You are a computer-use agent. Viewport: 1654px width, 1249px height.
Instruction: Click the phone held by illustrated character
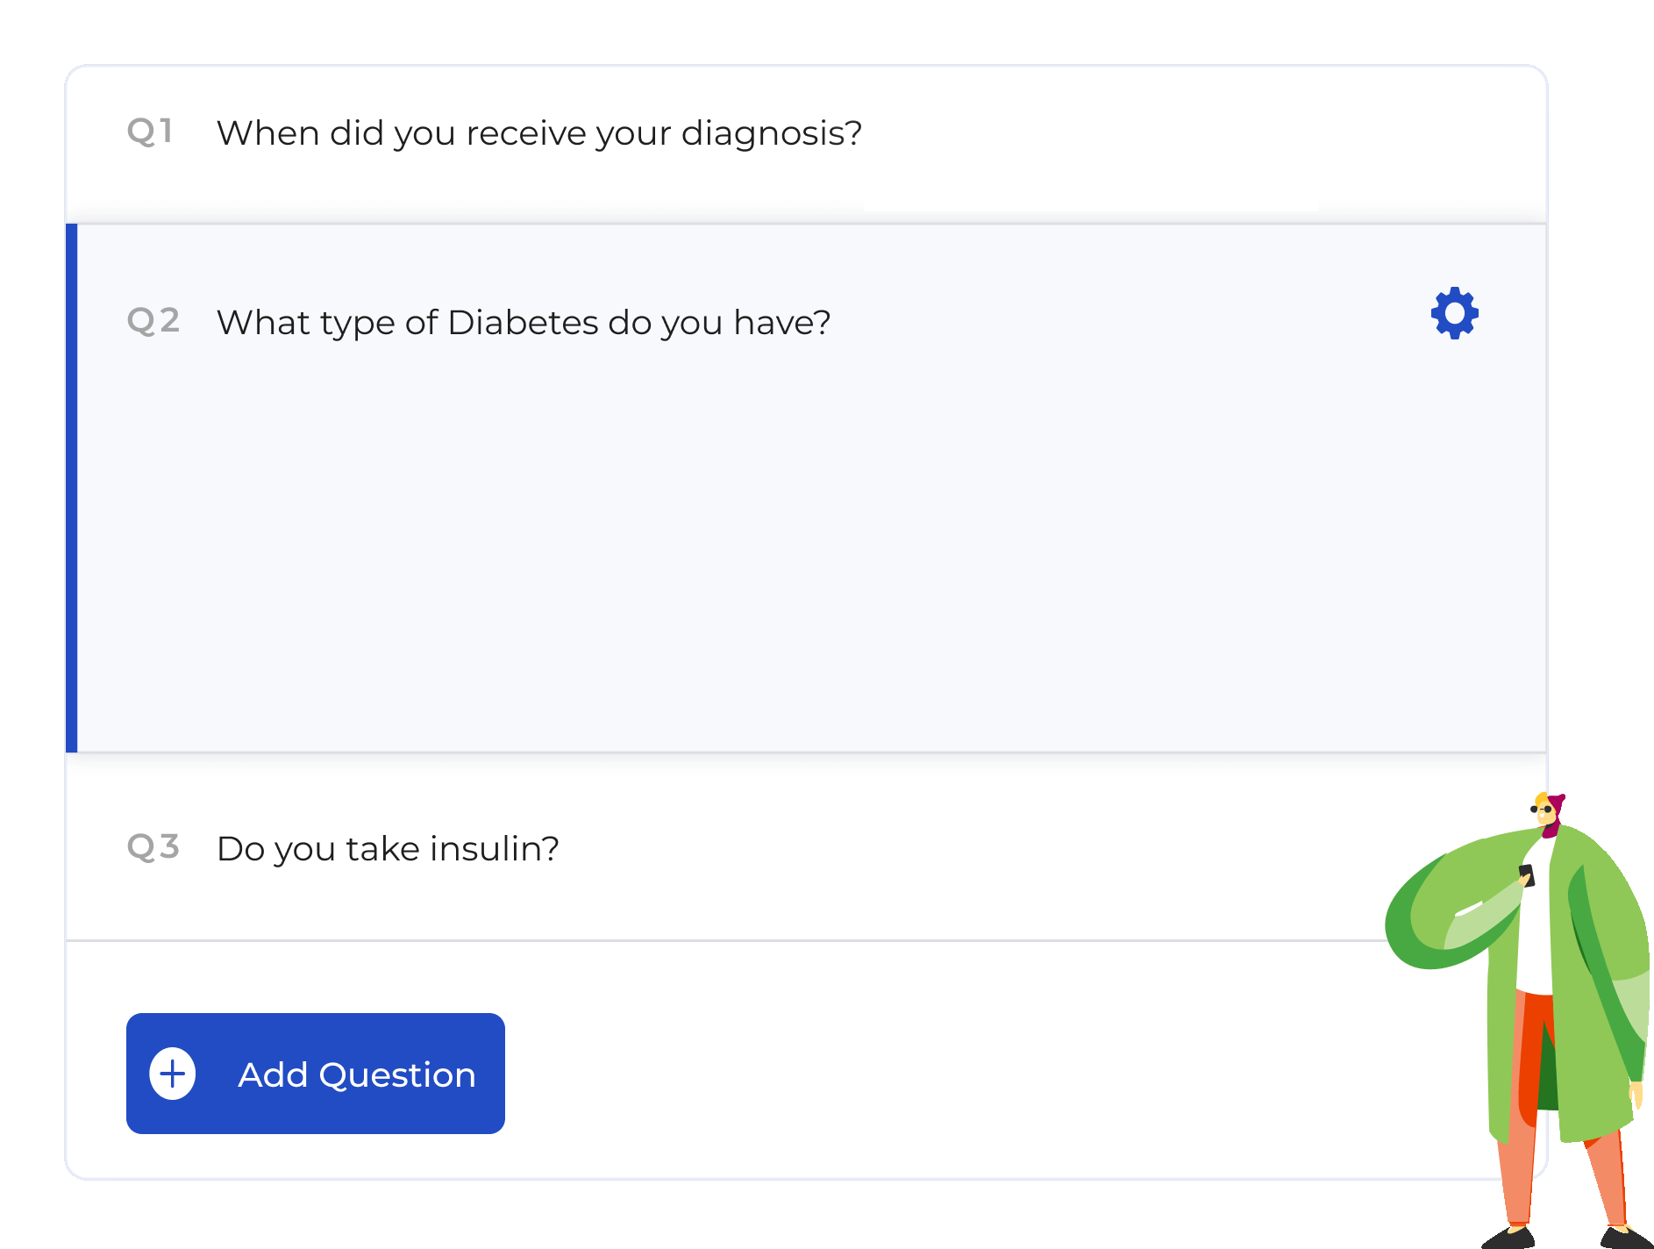(1527, 875)
